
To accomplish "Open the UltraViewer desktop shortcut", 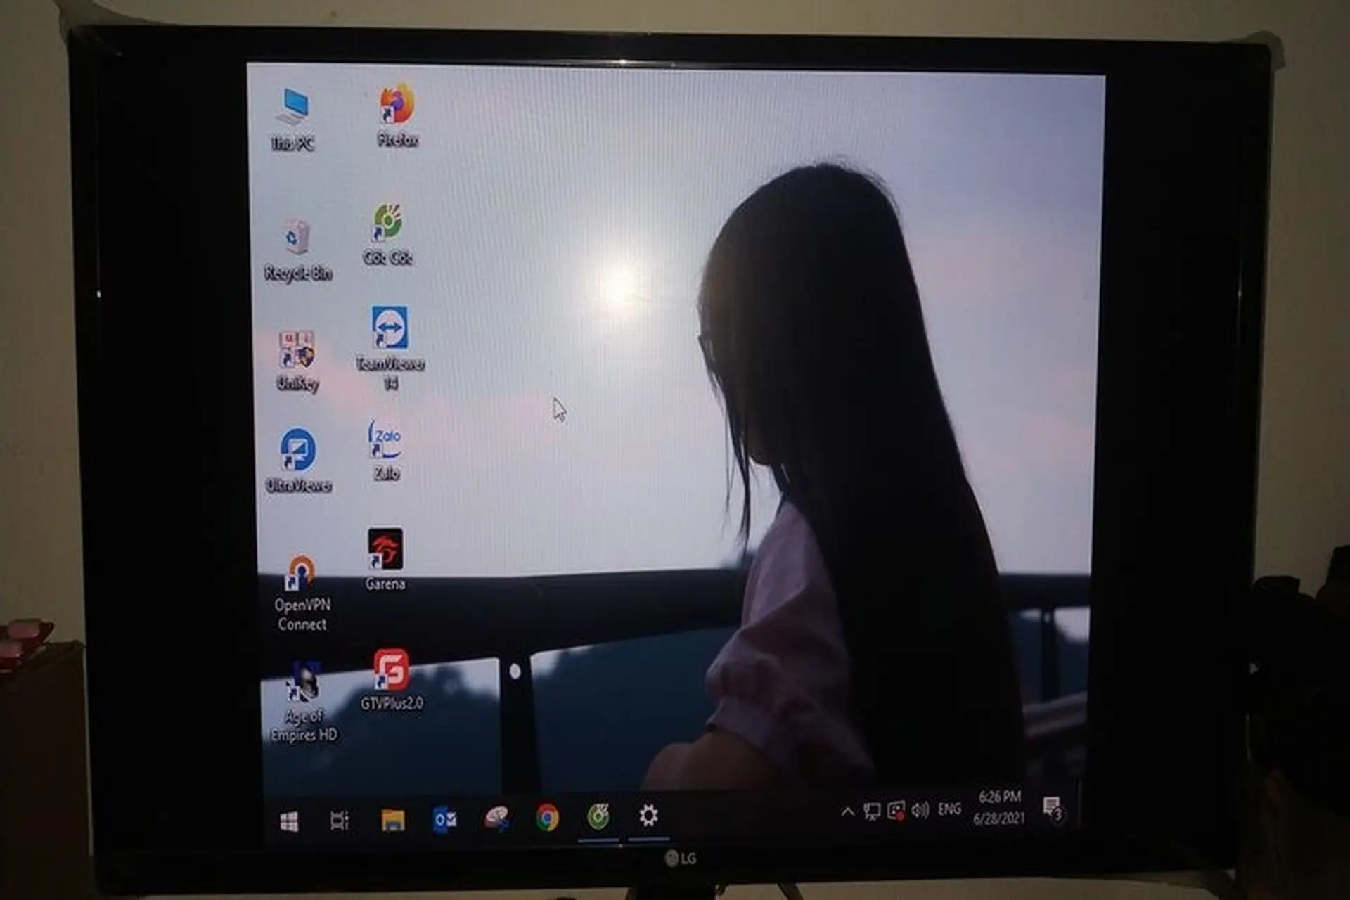I will point(298,450).
